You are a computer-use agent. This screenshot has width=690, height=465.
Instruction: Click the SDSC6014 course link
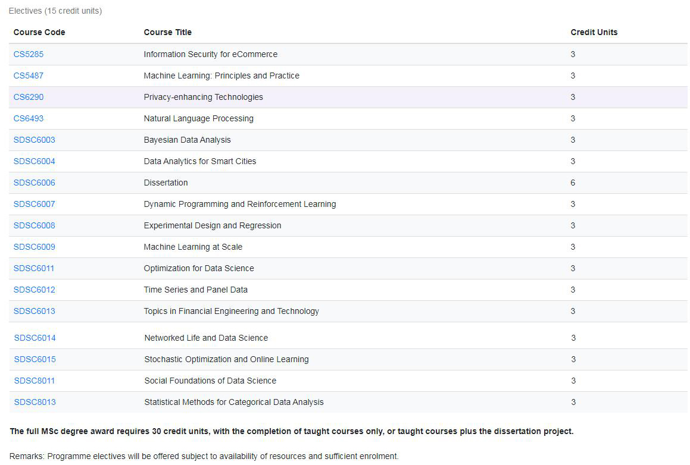(x=35, y=338)
